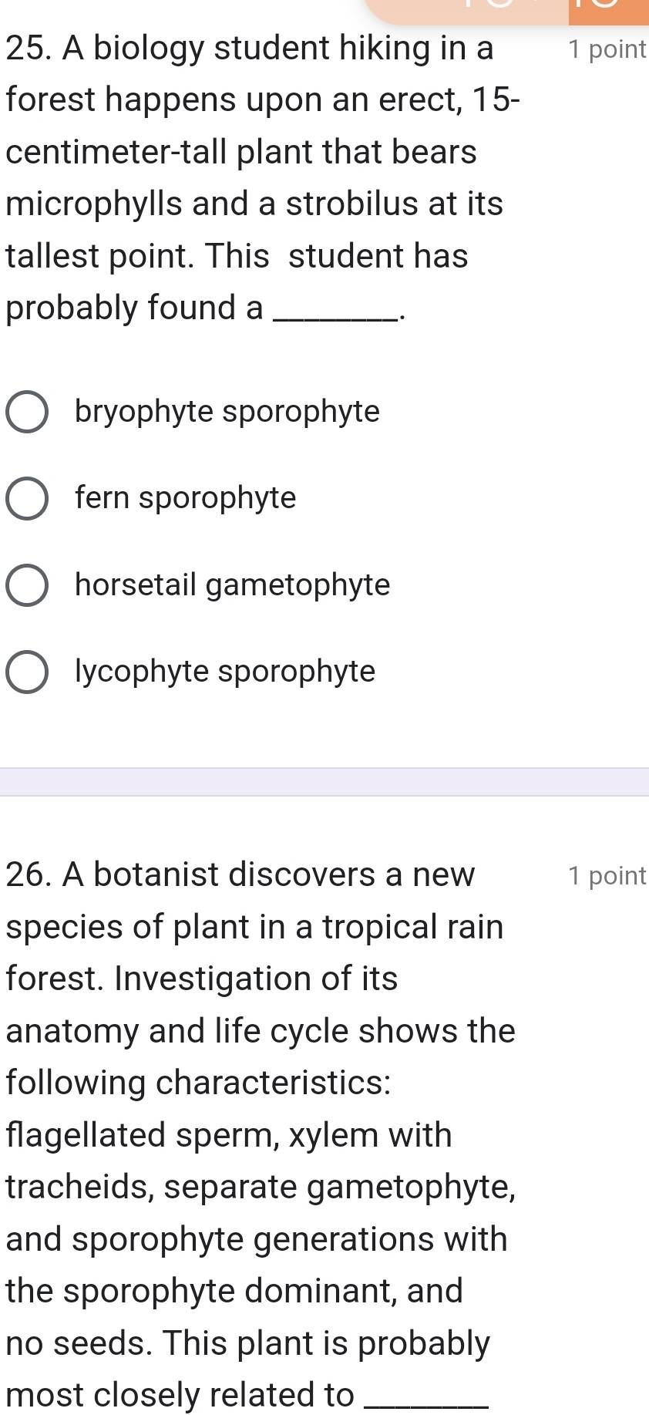
Task: Click the "1 point" indicator for question 26
Action: coord(607,875)
